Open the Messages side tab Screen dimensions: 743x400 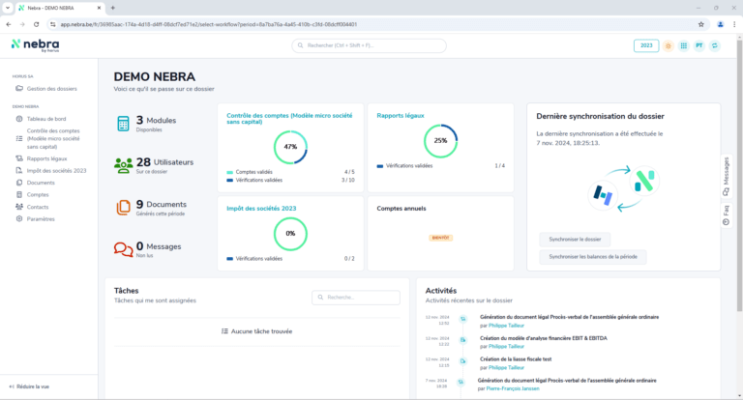point(726,176)
